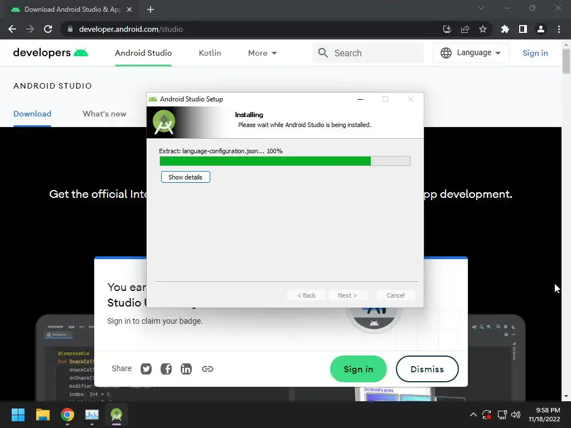
Task: Share on Facebook using its icon
Action: pos(166,369)
